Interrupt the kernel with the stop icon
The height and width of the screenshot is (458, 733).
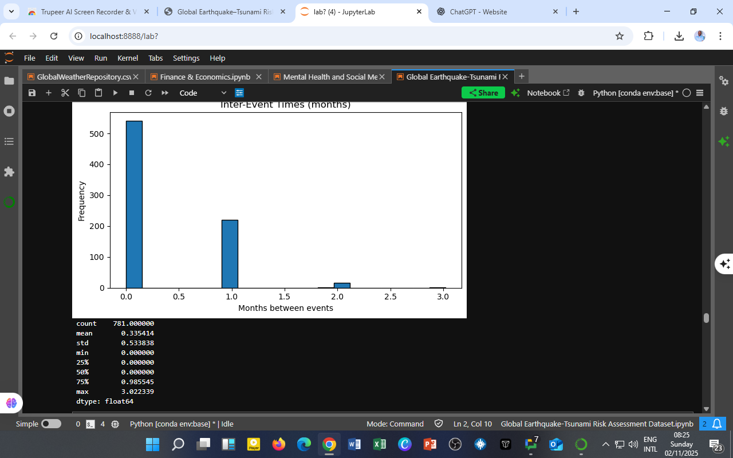pyautogui.click(x=132, y=93)
